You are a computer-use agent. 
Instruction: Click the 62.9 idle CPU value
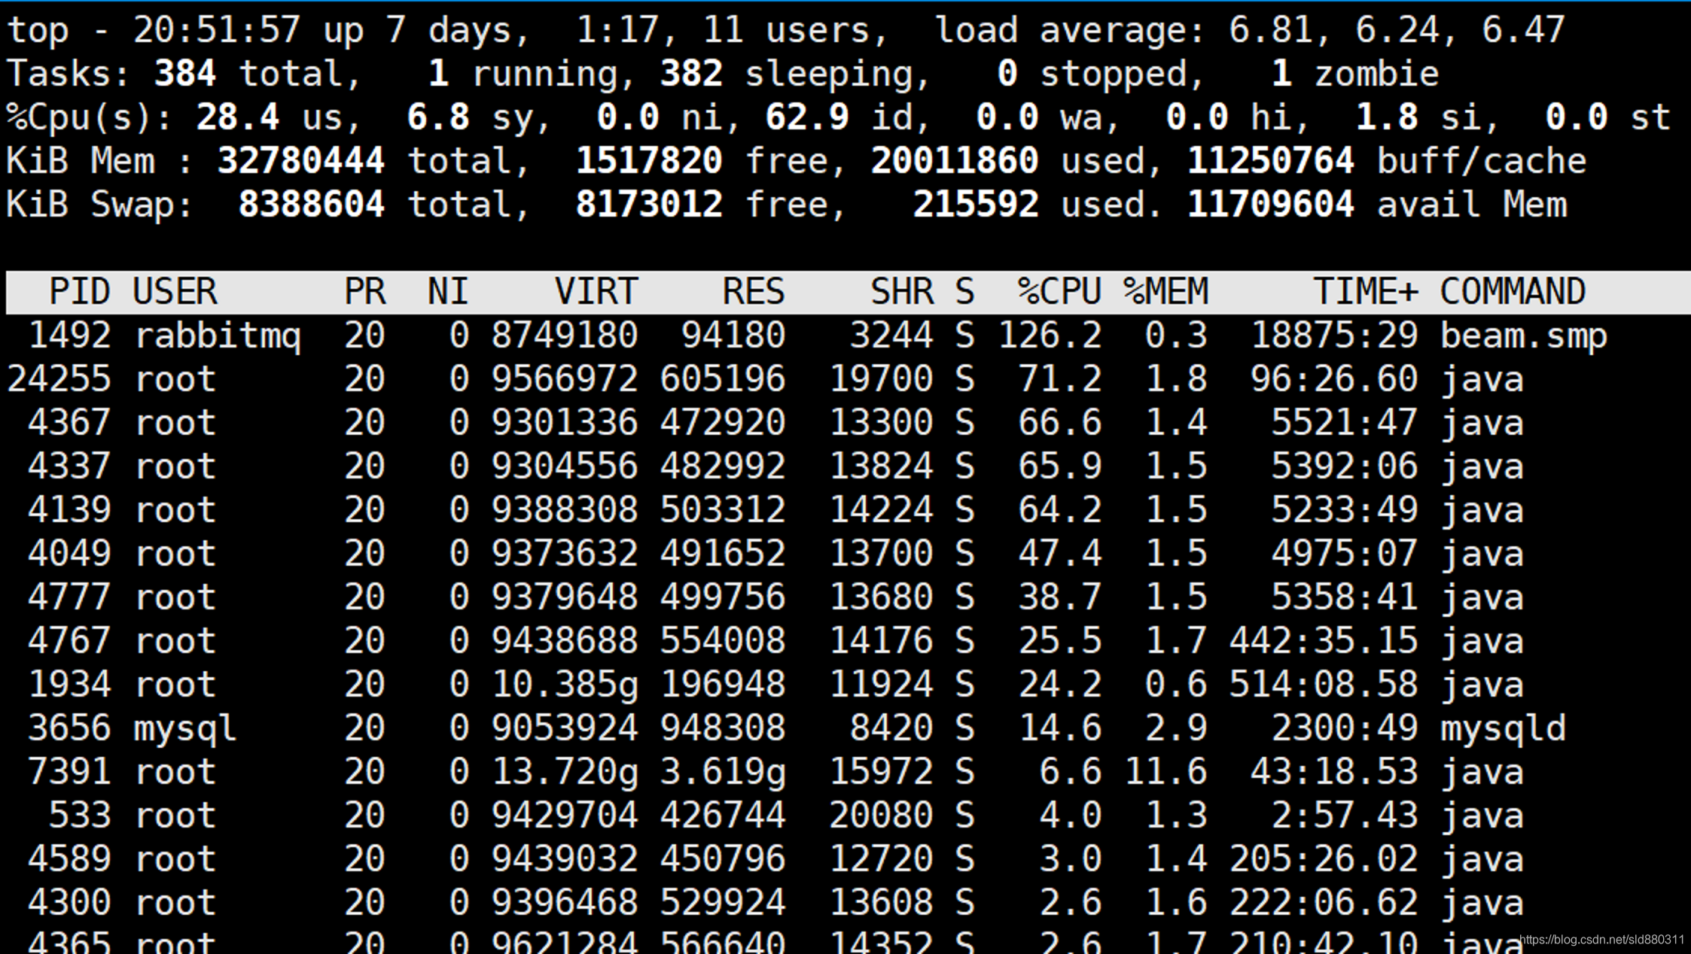[807, 117]
